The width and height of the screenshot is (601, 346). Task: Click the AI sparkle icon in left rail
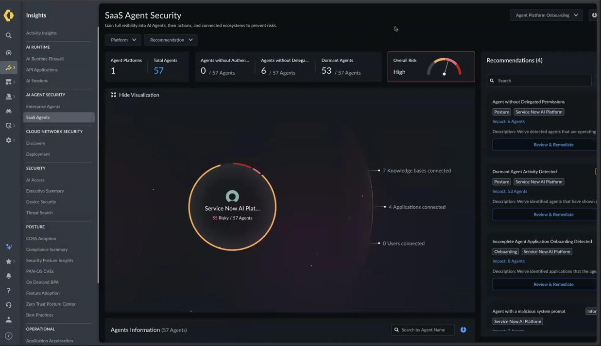[x=9, y=247]
